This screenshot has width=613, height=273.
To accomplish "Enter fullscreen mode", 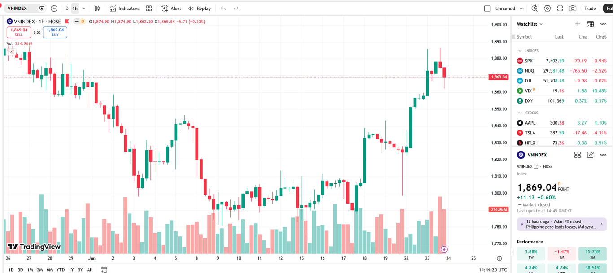I will coord(560,9).
